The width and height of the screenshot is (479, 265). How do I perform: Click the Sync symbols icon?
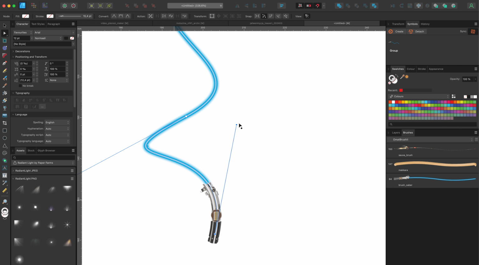pos(473,31)
